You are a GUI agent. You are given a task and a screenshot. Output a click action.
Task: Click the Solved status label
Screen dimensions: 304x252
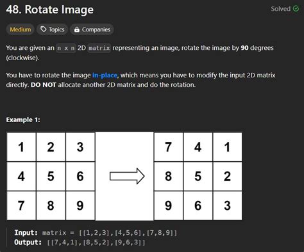coord(280,9)
